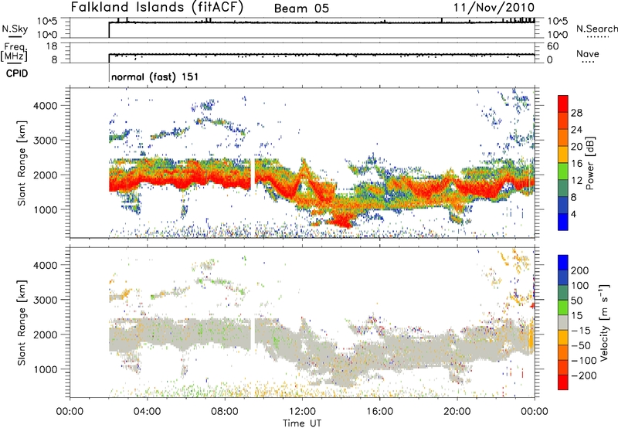The width and height of the screenshot is (618, 428).
Task: Click the "normal (fast) 151" mode text
Action: [x=155, y=76]
